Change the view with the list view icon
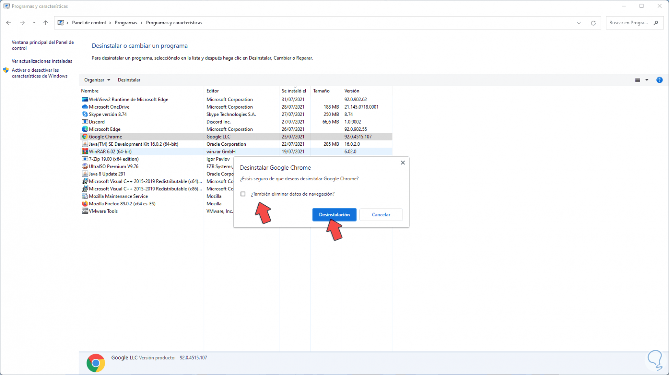This screenshot has width=669, height=375. coord(638,80)
